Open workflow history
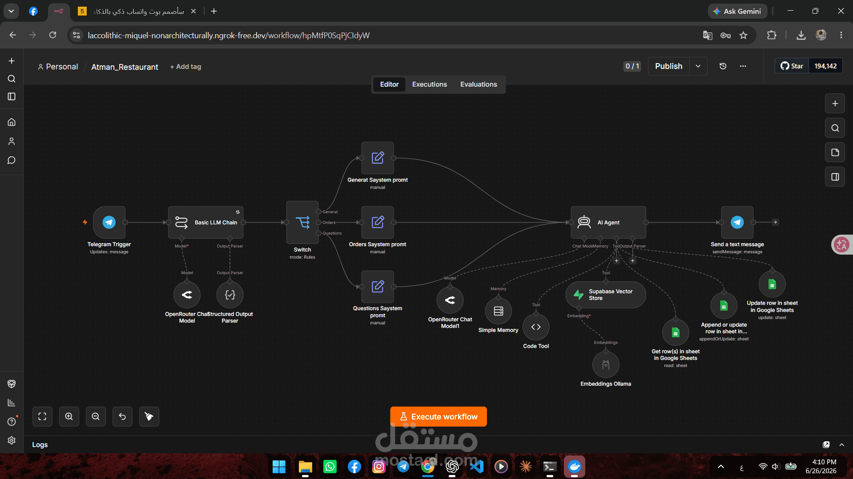Viewport: 853px width, 479px height. click(x=723, y=66)
